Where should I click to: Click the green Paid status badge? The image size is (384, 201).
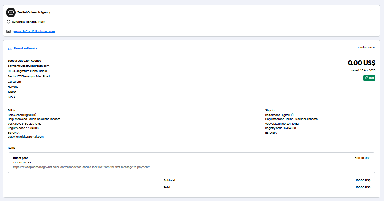(x=369, y=78)
